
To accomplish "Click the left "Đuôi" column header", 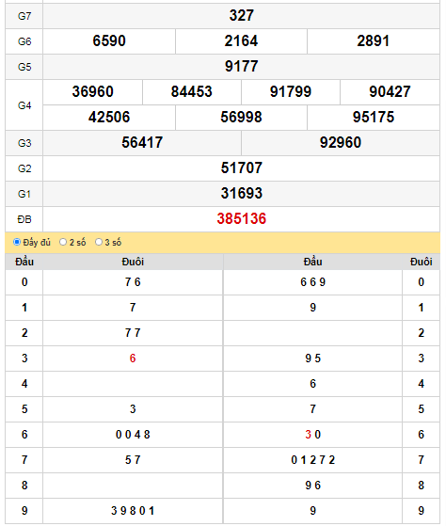I will (x=133, y=262).
